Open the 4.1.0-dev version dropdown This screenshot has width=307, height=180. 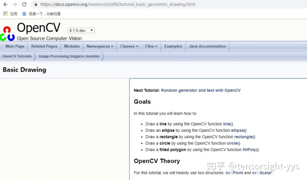(x=81, y=31)
